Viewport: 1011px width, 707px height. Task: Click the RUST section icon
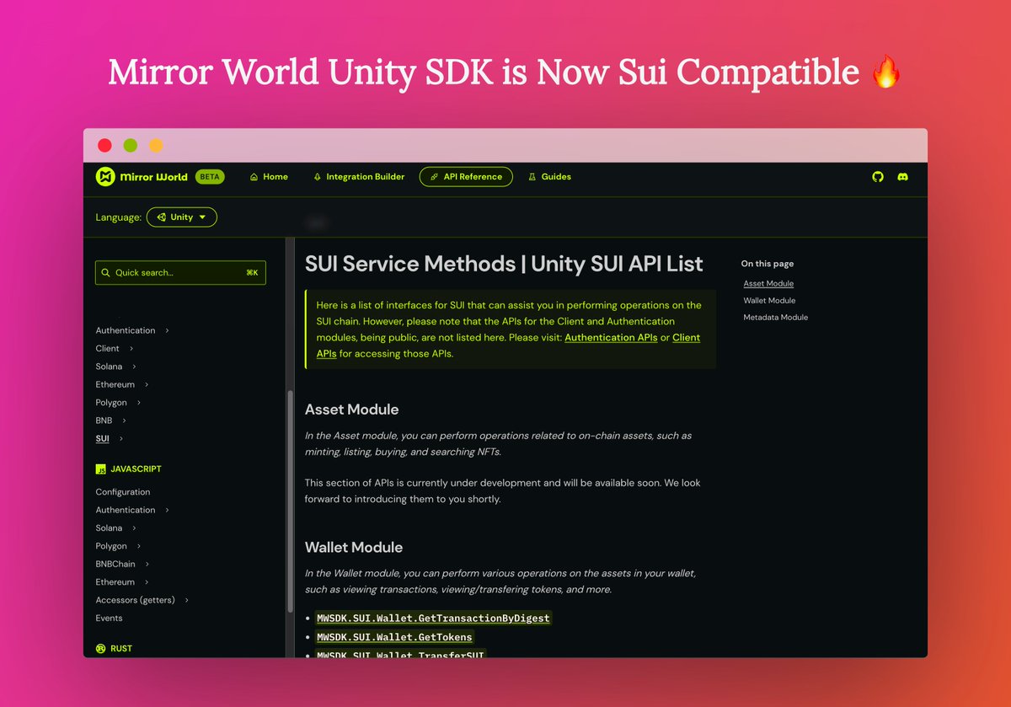click(x=100, y=649)
